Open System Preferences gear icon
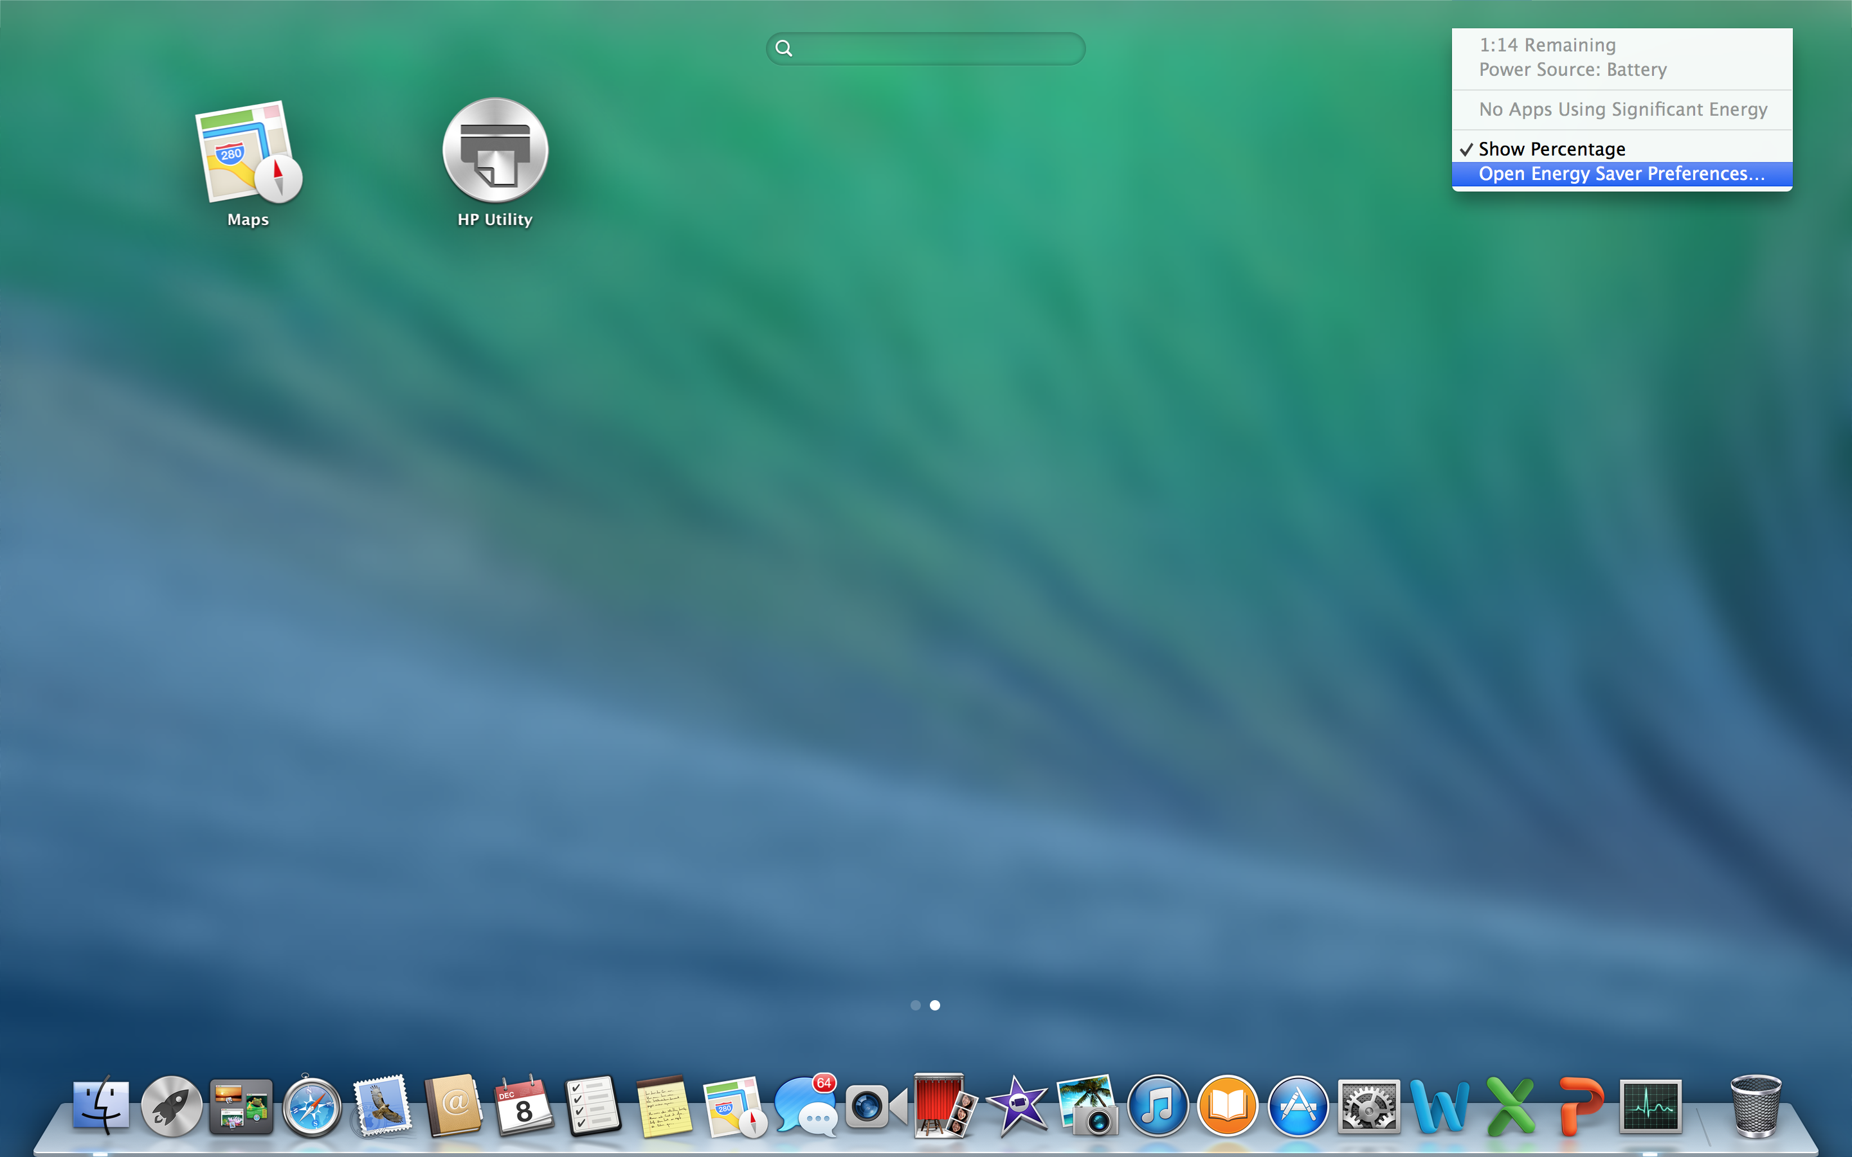1852x1157 pixels. [x=1368, y=1106]
